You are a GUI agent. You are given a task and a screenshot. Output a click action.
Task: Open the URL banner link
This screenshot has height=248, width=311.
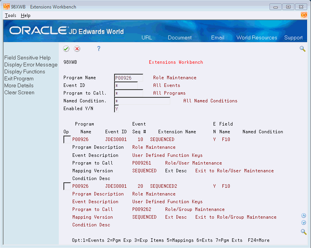[x=147, y=37]
